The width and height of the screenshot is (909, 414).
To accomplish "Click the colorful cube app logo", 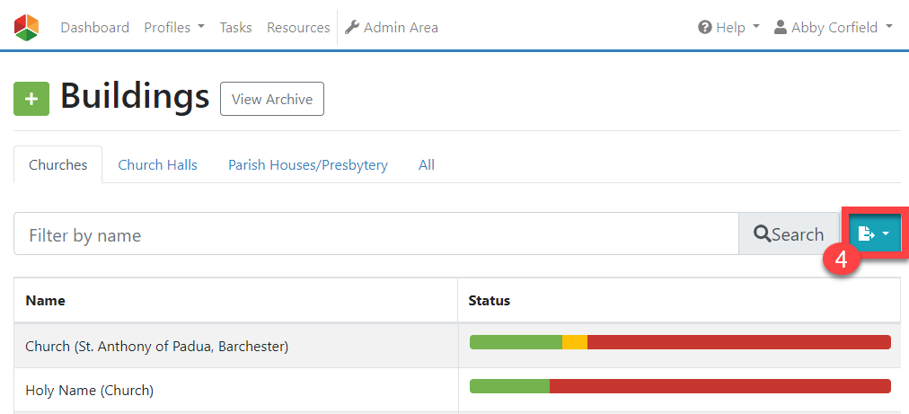I will coord(26,27).
